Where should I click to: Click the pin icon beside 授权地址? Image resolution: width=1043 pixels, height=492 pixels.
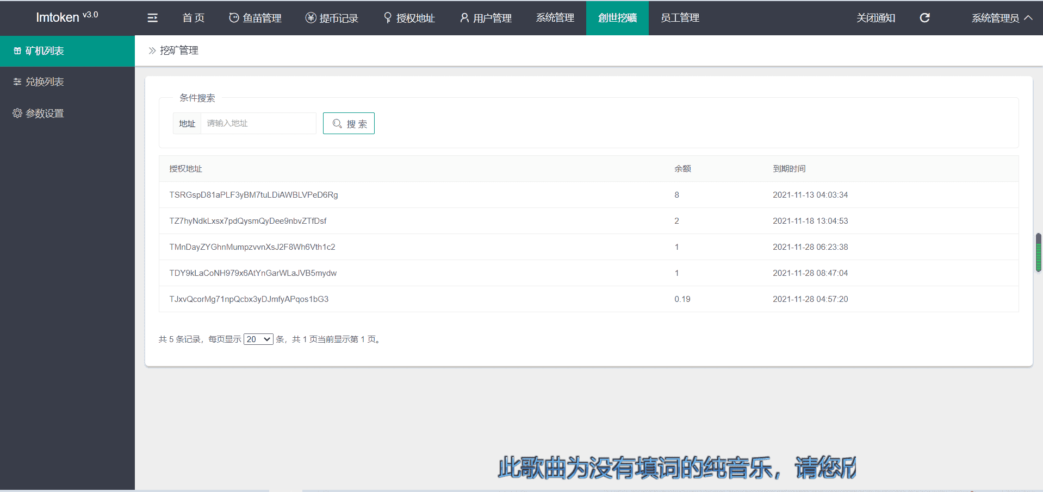[388, 18]
